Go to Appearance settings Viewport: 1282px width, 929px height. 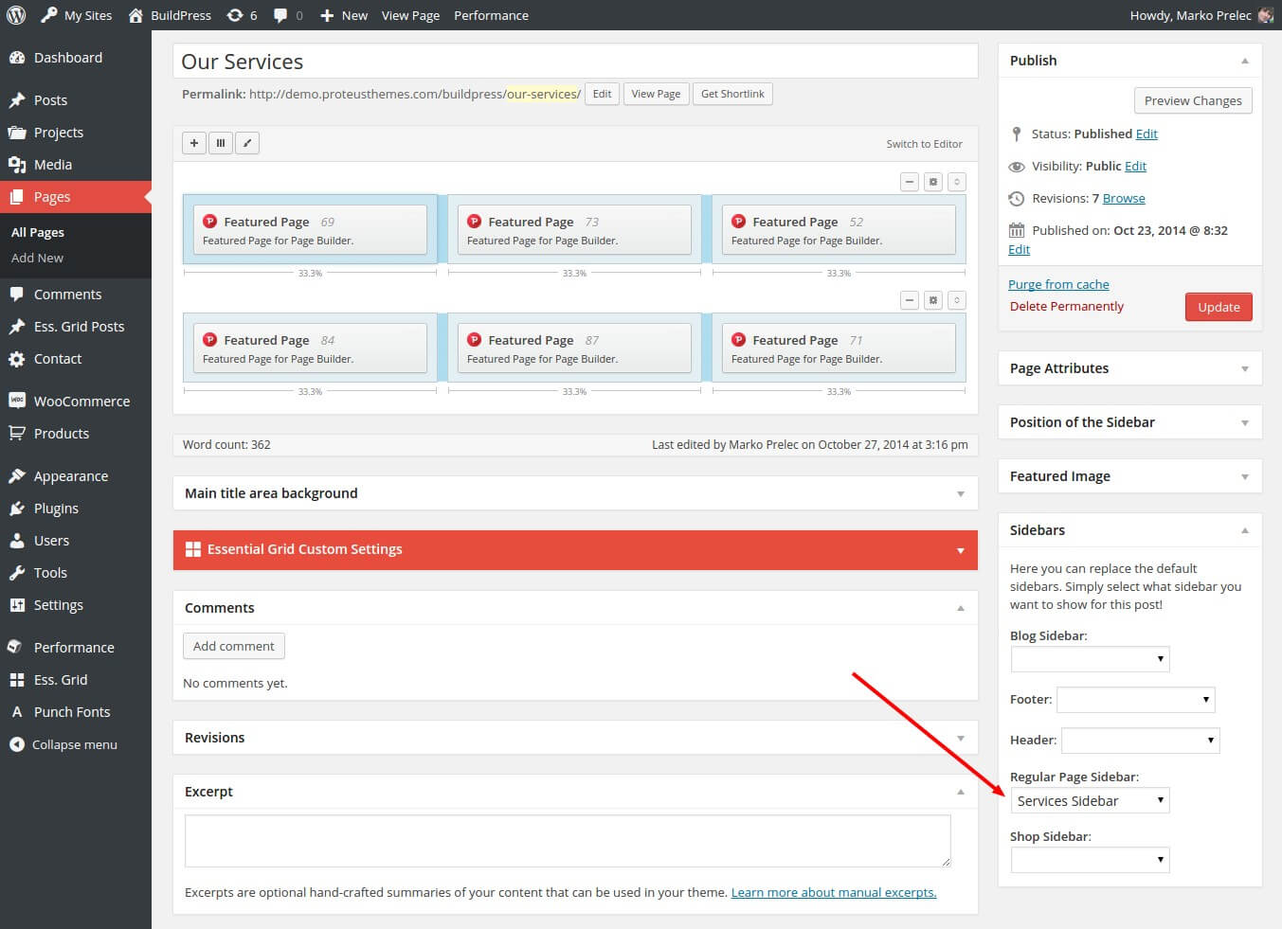76,476
